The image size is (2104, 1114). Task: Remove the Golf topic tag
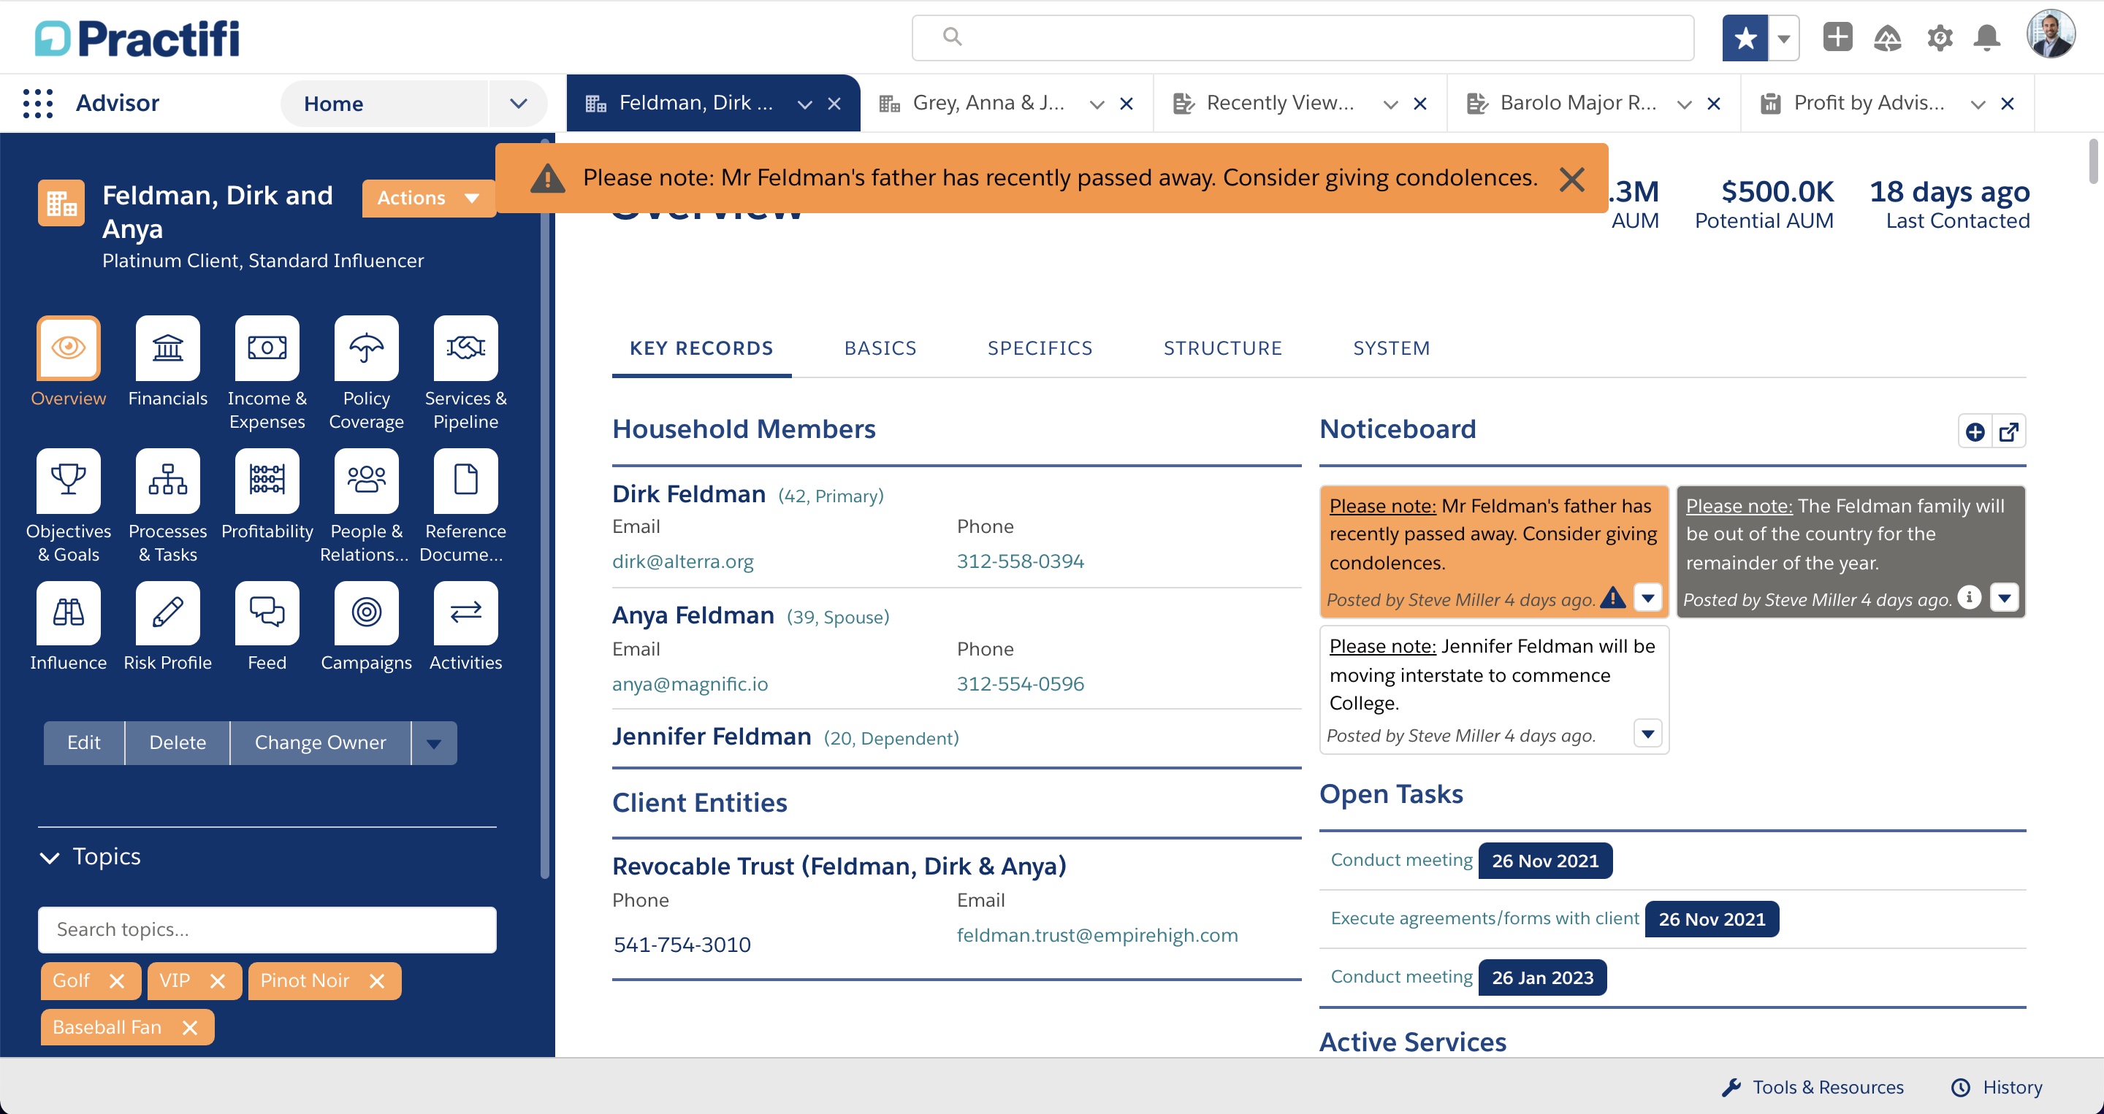[117, 981]
